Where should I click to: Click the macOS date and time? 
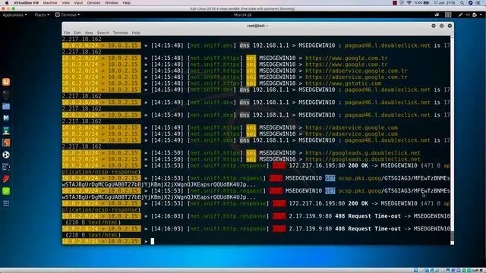pos(444,3)
